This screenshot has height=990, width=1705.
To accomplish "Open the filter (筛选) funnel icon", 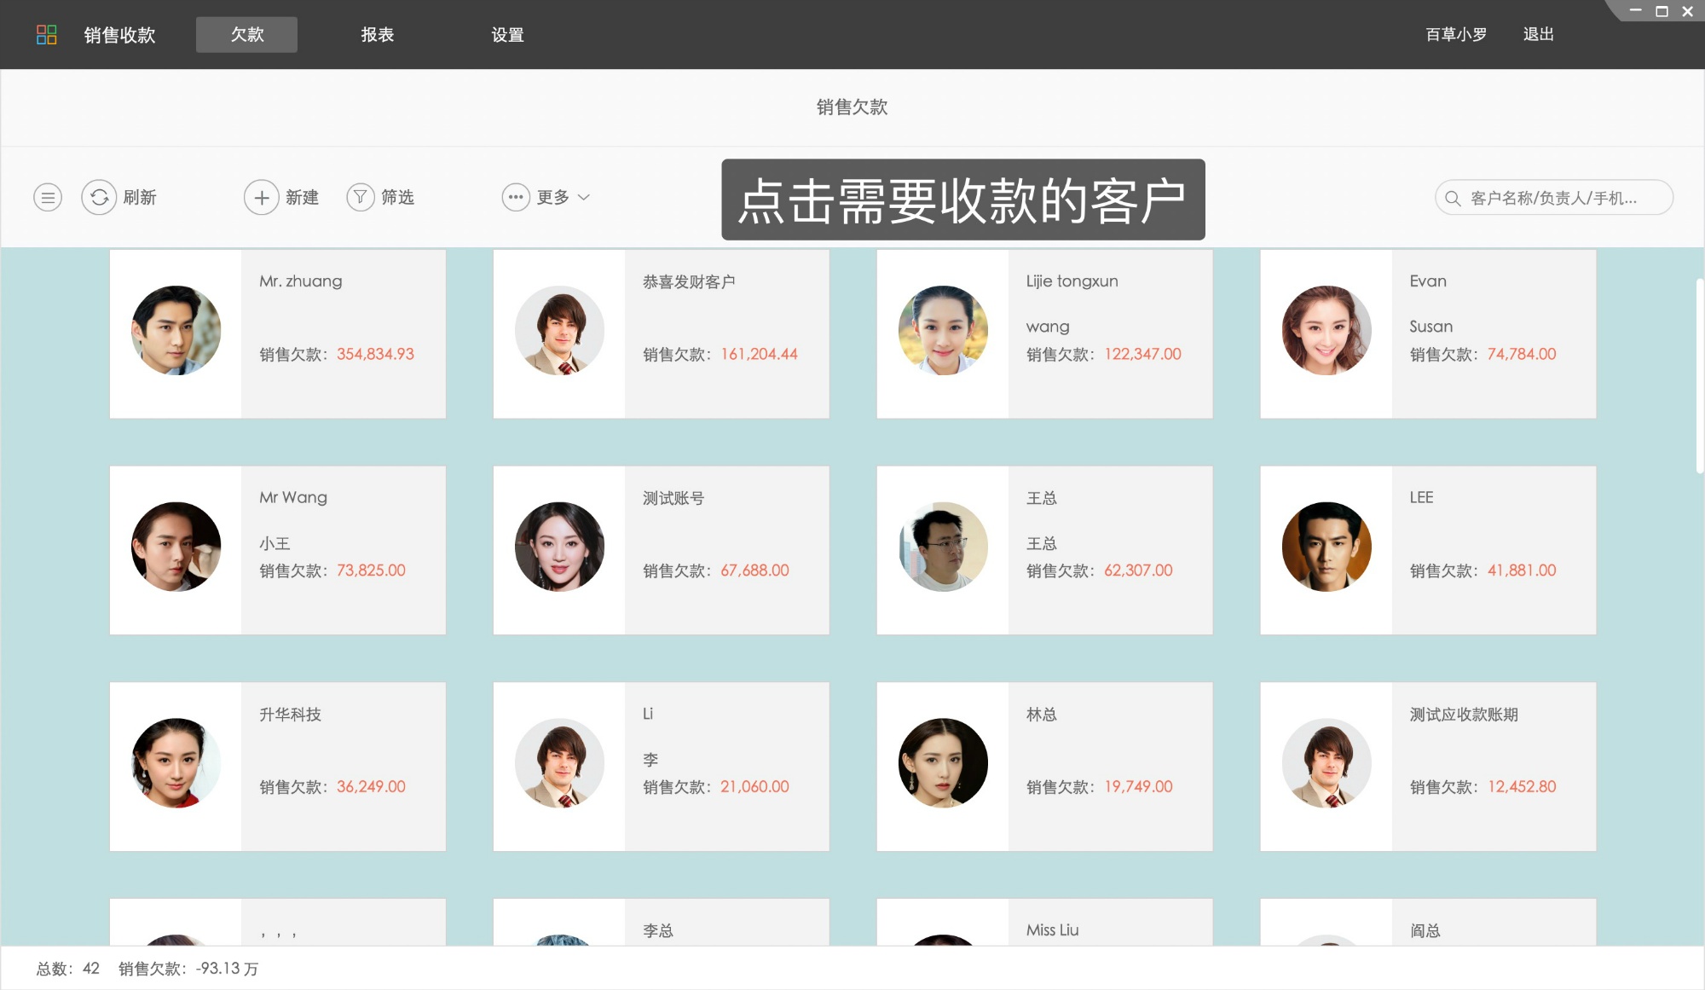I will [x=361, y=197].
